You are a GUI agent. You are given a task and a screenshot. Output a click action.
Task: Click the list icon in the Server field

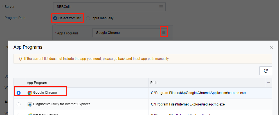161,6
